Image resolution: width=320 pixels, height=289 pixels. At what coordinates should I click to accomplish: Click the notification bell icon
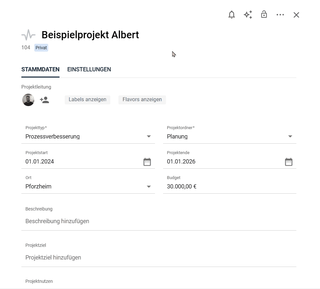pos(232,15)
